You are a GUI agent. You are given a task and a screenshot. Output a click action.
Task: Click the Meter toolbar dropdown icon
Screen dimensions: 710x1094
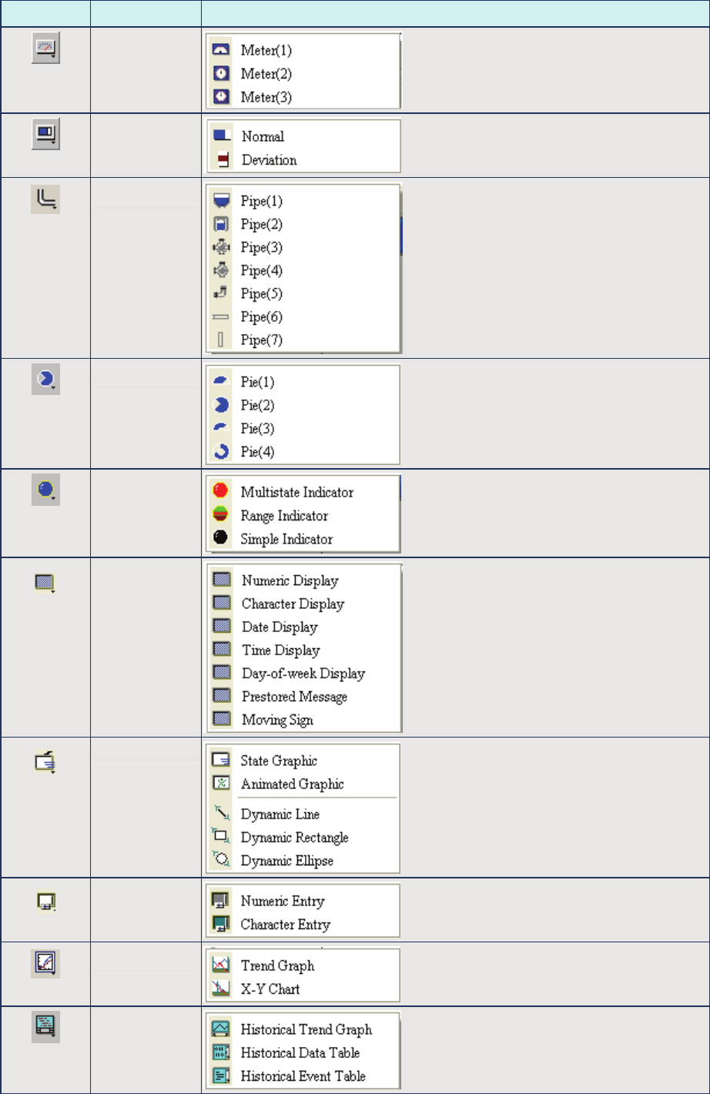coord(45,51)
